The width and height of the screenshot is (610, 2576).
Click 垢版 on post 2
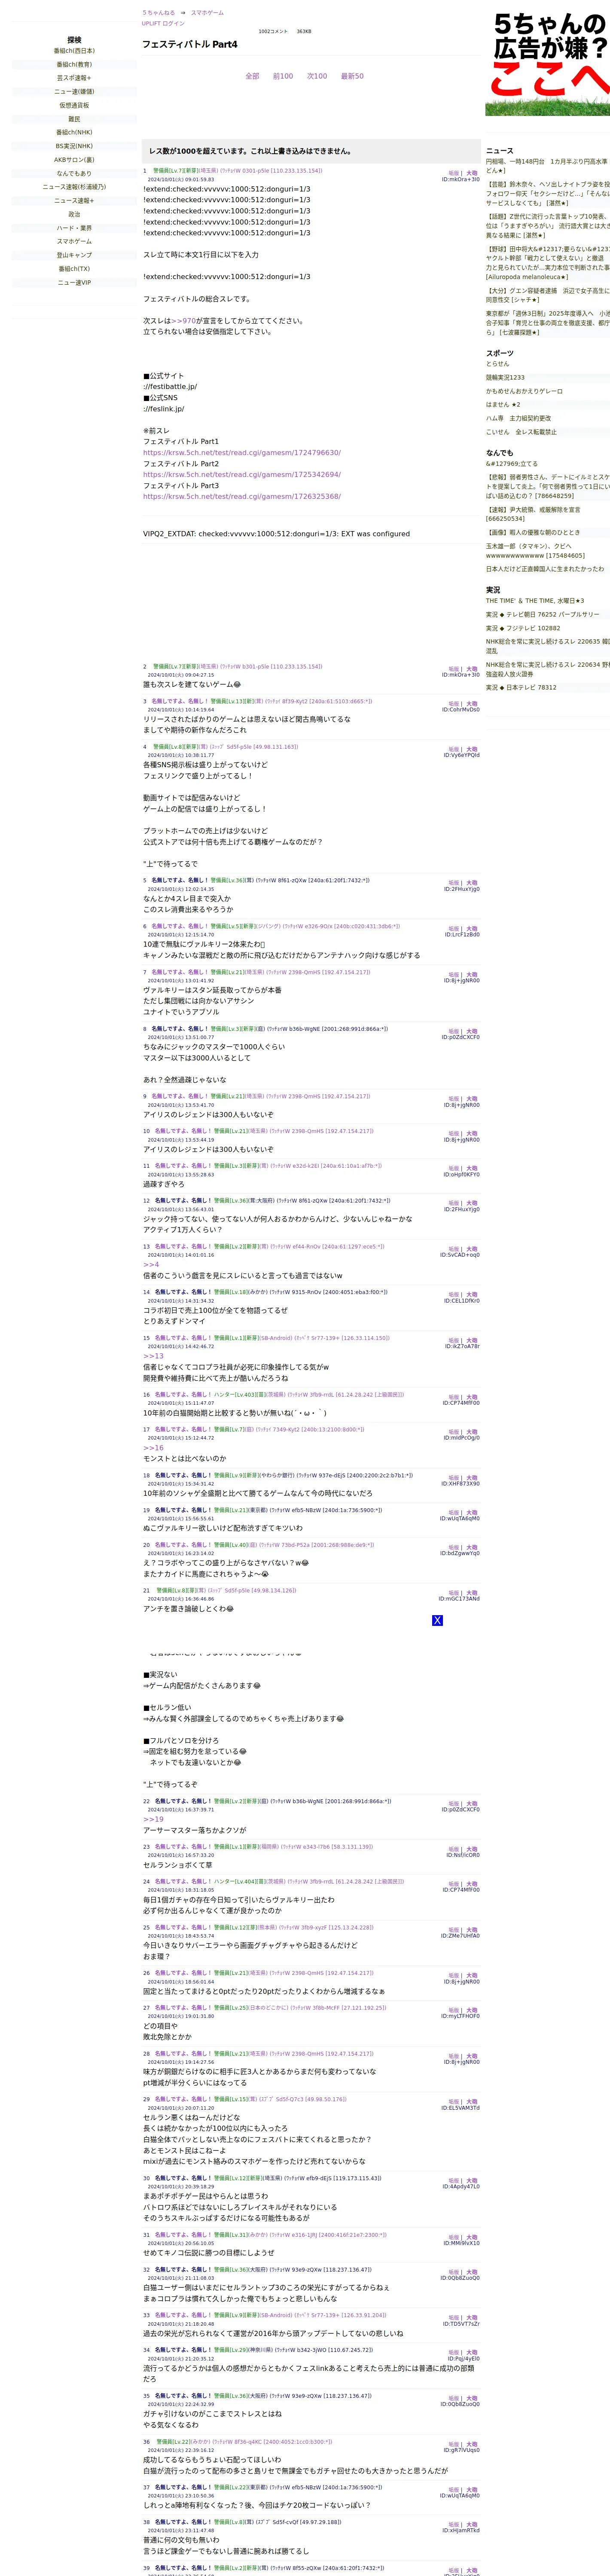coord(454,669)
